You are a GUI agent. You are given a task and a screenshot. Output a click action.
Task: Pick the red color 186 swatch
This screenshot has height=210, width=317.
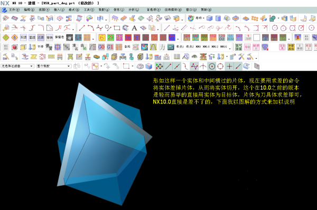(128, 37)
